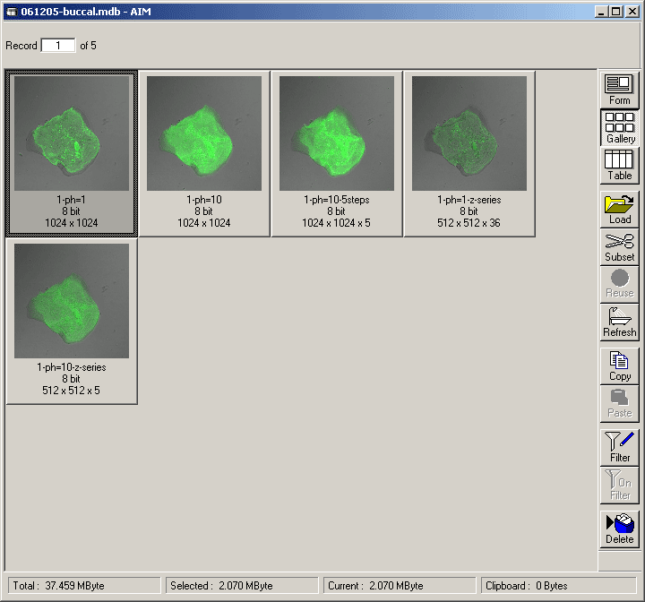645x602 pixels.
Task: Select the 1-ph=10-z-series thumbnail
Action: [72, 301]
